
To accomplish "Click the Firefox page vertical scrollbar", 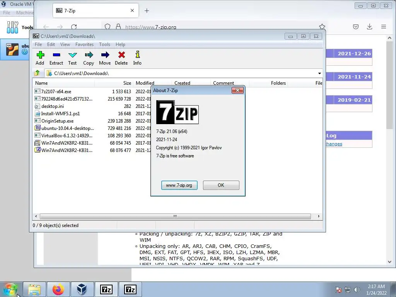I will coord(390,86).
